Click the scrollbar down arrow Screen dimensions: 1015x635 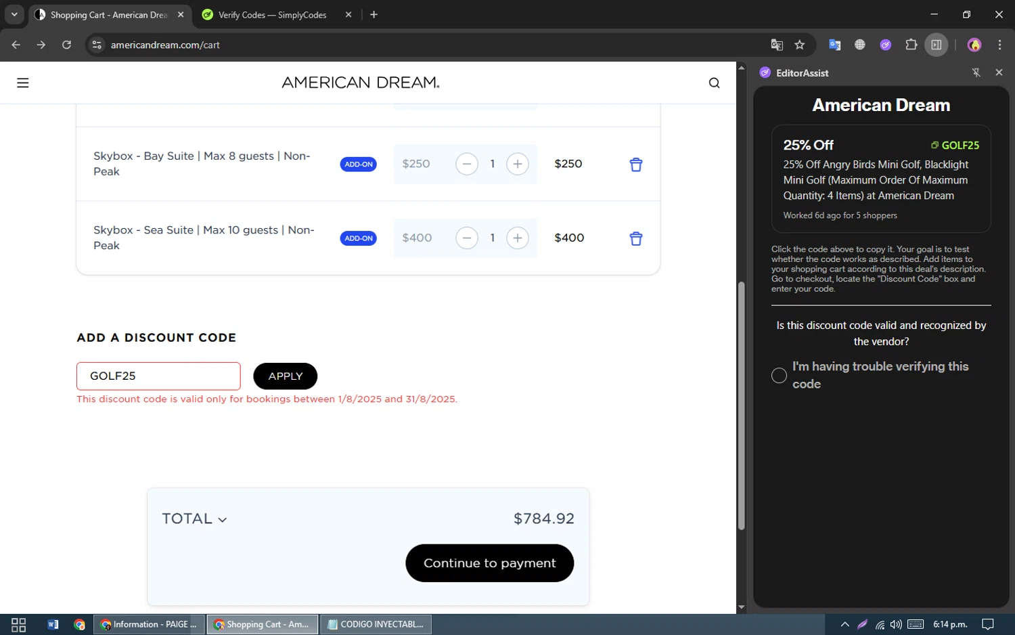pyautogui.click(x=741, y=607)
